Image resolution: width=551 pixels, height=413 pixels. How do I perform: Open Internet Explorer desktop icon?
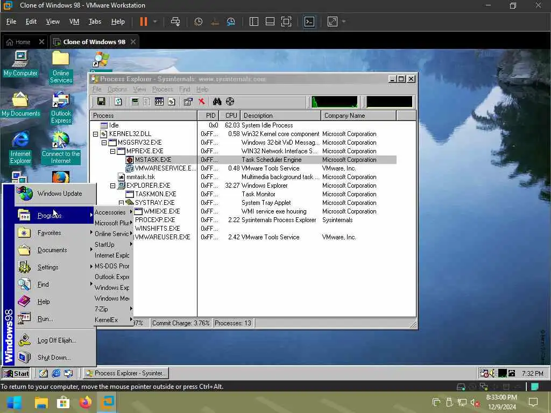point(20,148)
